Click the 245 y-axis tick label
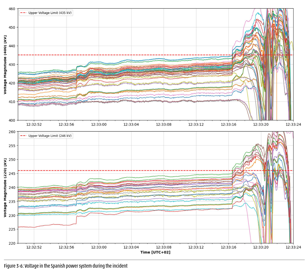This screenshot has height=273, width=307. click(12, 174)
